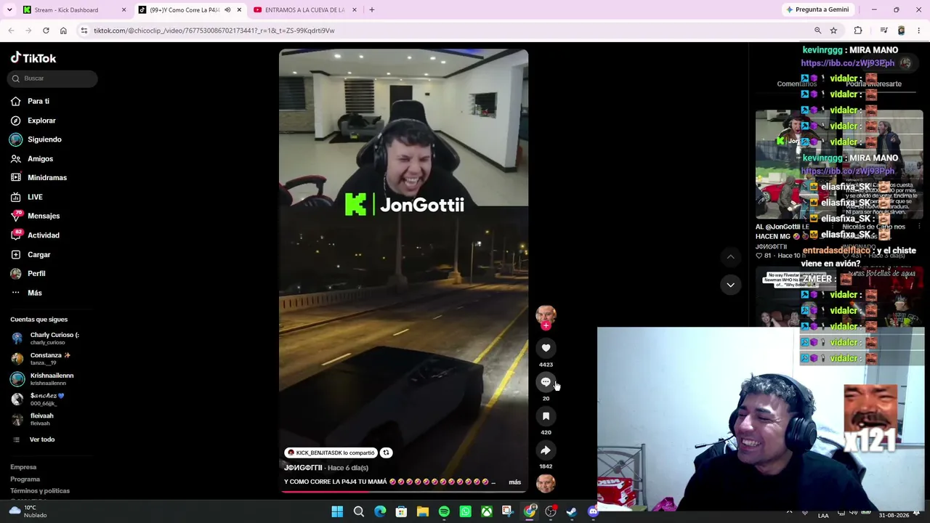Open the weather widget showing 10°C
The image size is (930, 523).
(x=29, y=511)
